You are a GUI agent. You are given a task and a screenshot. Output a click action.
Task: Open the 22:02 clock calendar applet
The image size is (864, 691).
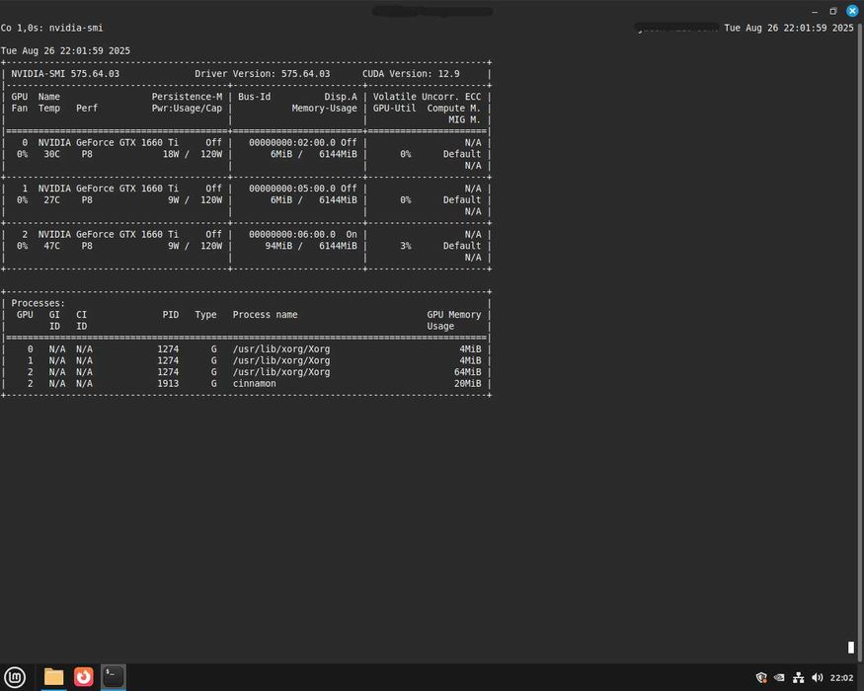click(x=841, y=678)
